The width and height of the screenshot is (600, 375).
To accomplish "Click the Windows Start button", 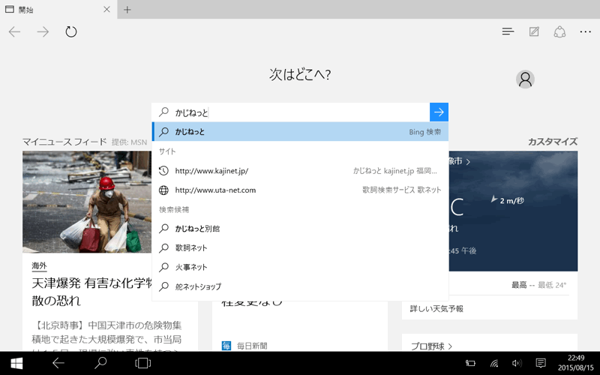I will (16, 363).
